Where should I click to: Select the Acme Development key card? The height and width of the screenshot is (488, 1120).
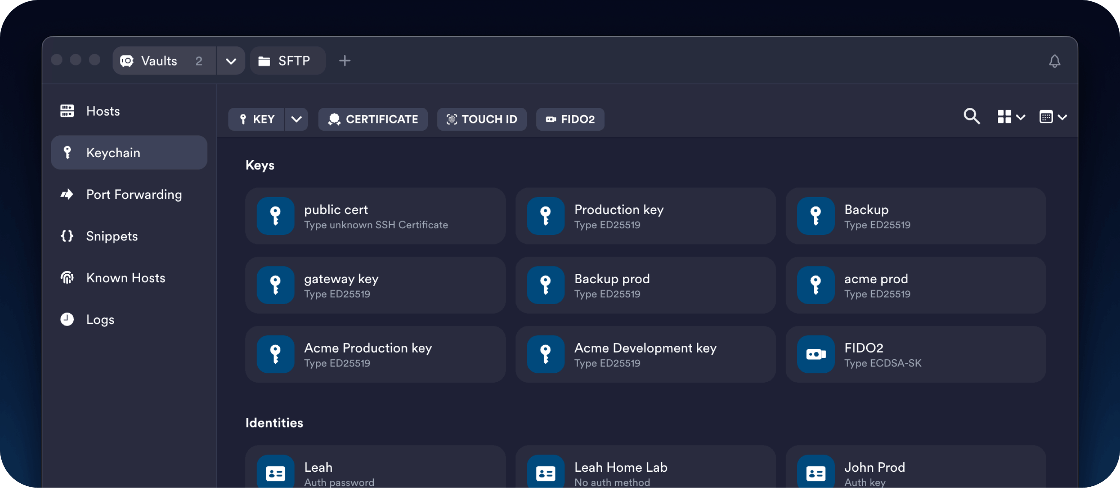pyautogui.click(x=645, y=354)
